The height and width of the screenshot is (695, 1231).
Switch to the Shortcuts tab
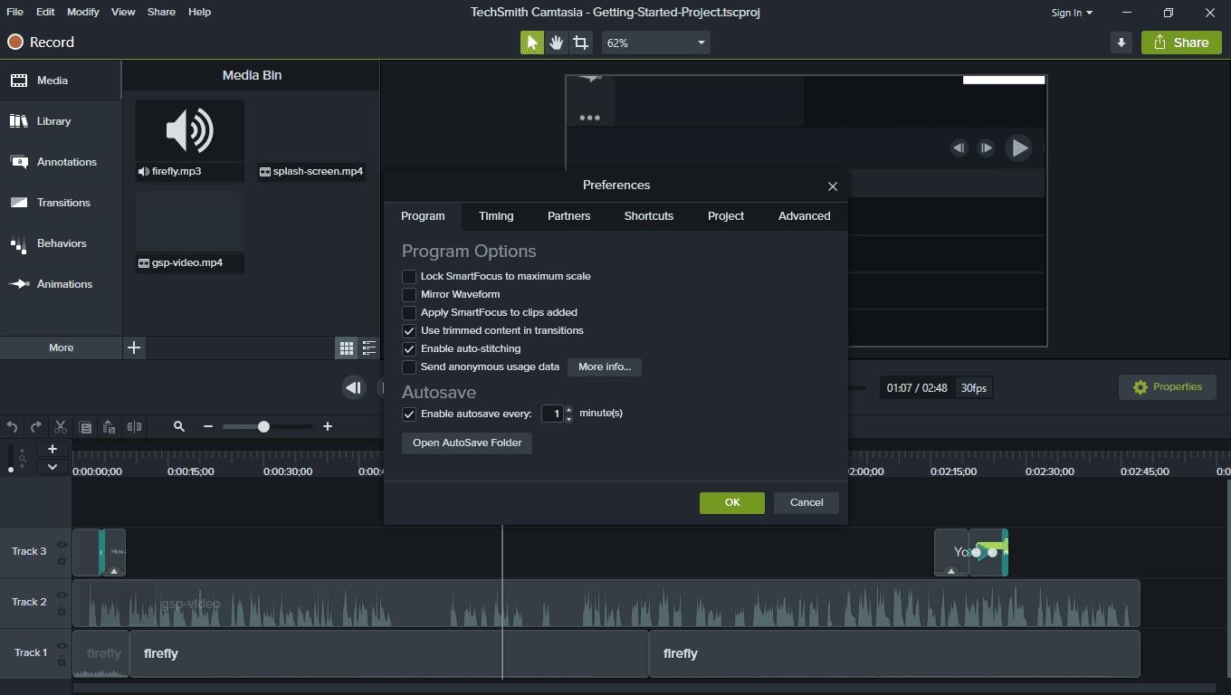click(649, 216)
